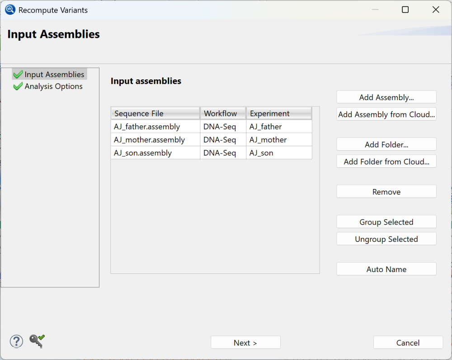This screenshot has height=360, width=452.
Task: Click green checkmark beside Analysis Options
Action: (17, 86)
